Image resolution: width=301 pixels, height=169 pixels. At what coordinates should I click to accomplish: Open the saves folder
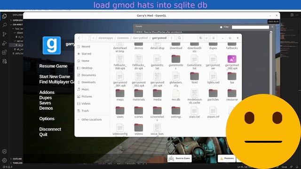(120, 112)
